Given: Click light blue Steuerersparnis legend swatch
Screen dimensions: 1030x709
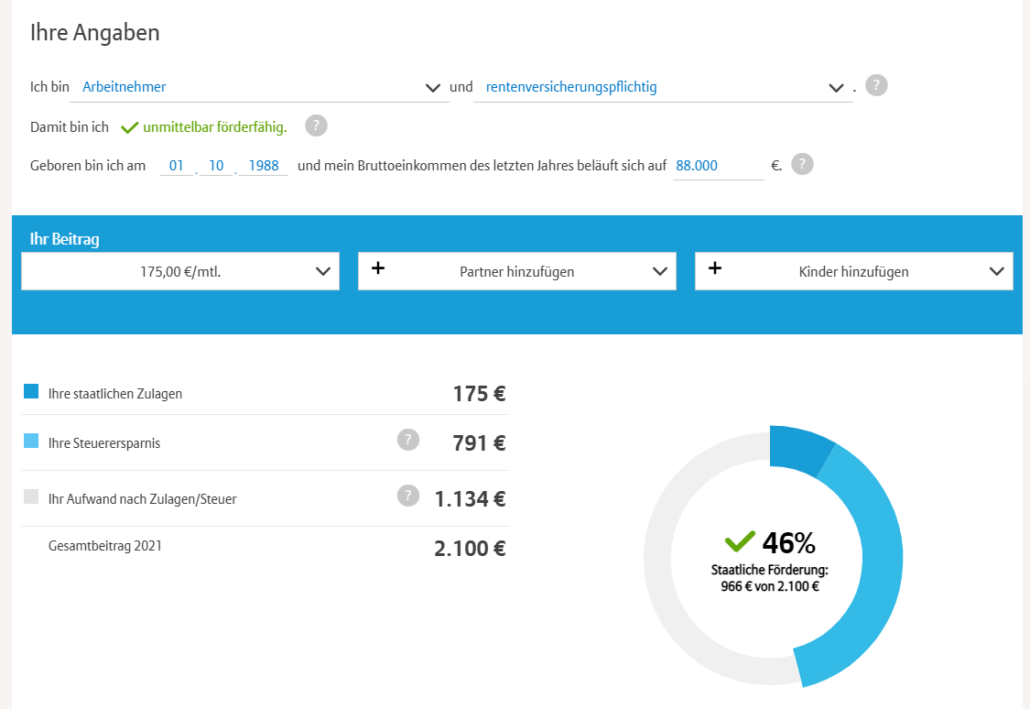Looking at the screenshot, I should (31, 441).
